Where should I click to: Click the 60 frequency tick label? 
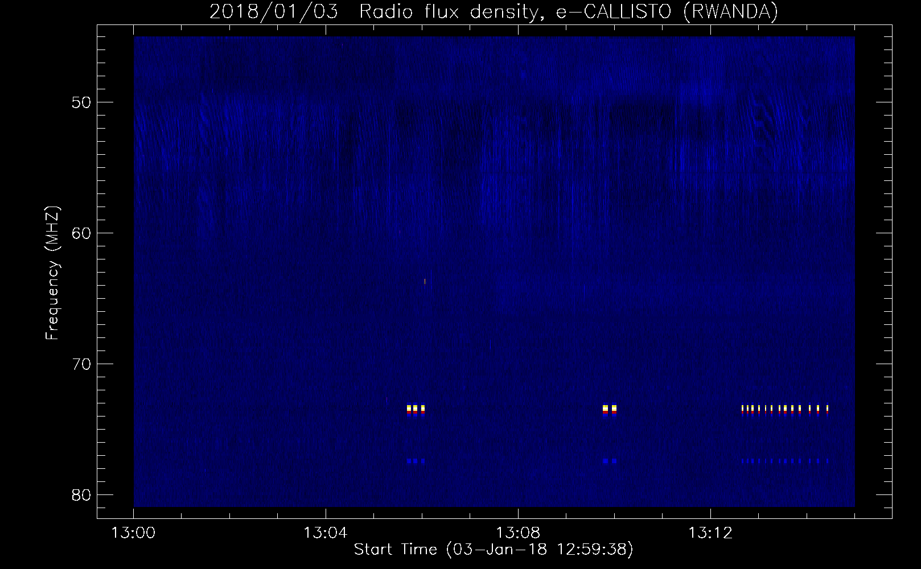82,233
